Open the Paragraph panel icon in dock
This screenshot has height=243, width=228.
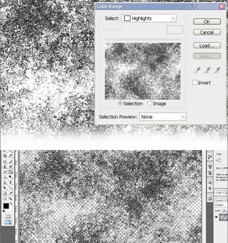210,189
